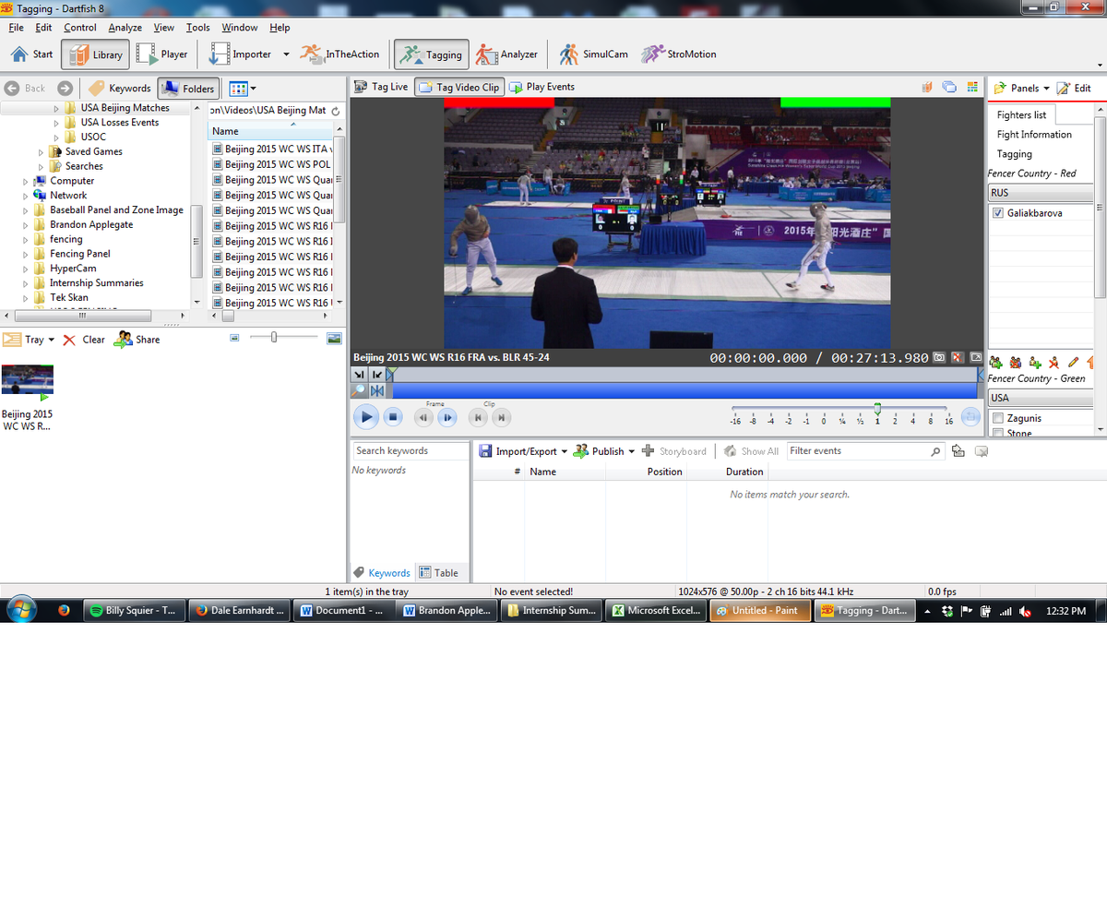Viewport: 1107px width, 921px height.
Task: Open the SimulCam module
Action: tap(593, 54)
